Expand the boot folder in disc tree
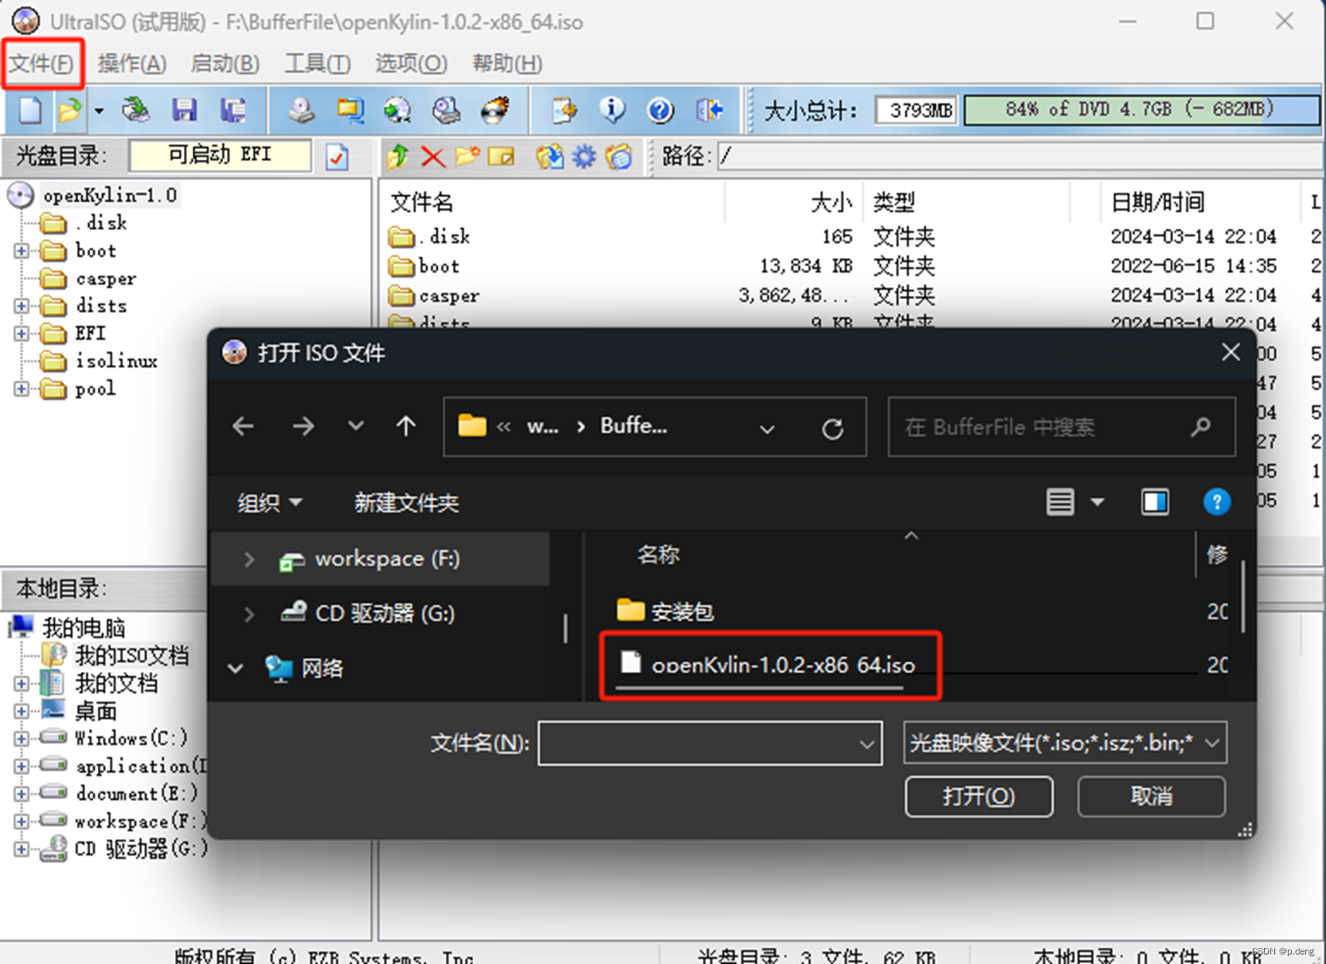The height and width of the screenshot is (964, 1326). pyautogui.click(x=21, y=251)
